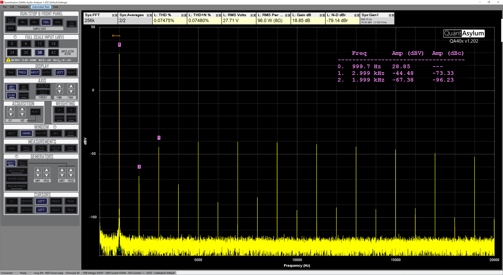This screenshot has height=275, width=503.
Task: Switch the axis to XLOG scale
Action: coord(23,95)
